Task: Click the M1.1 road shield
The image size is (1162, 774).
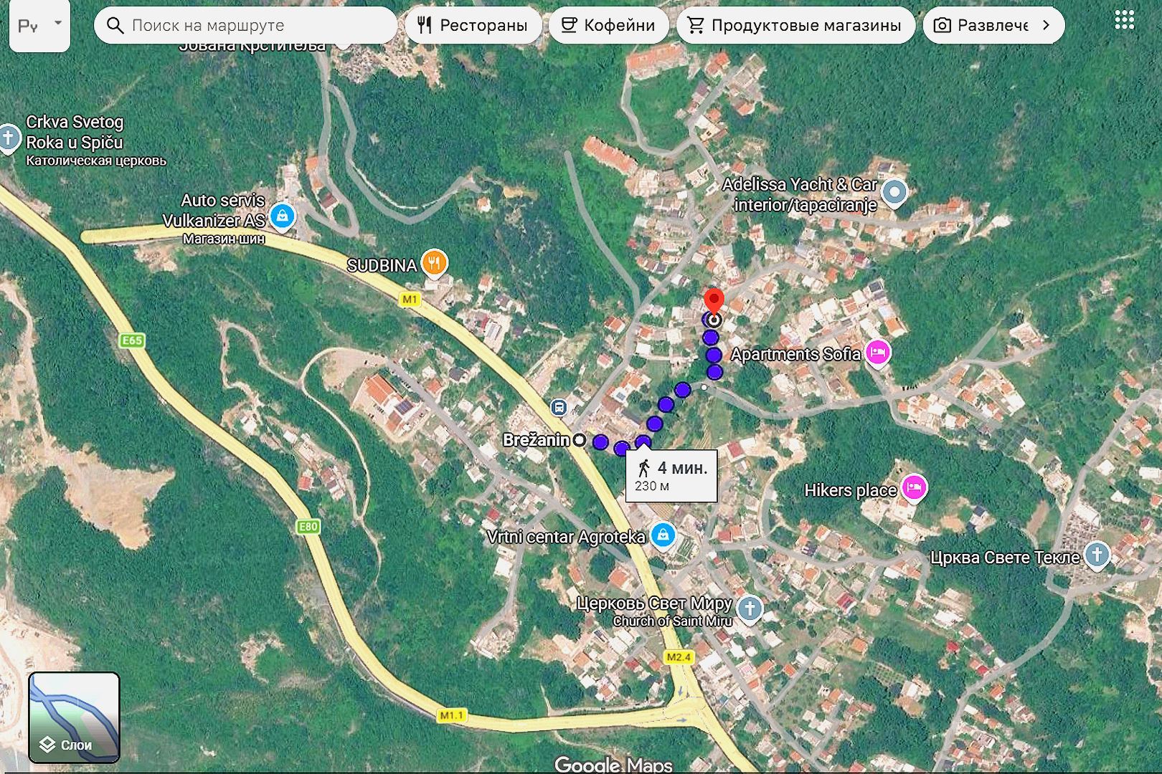Action: [x=452, y=715]
